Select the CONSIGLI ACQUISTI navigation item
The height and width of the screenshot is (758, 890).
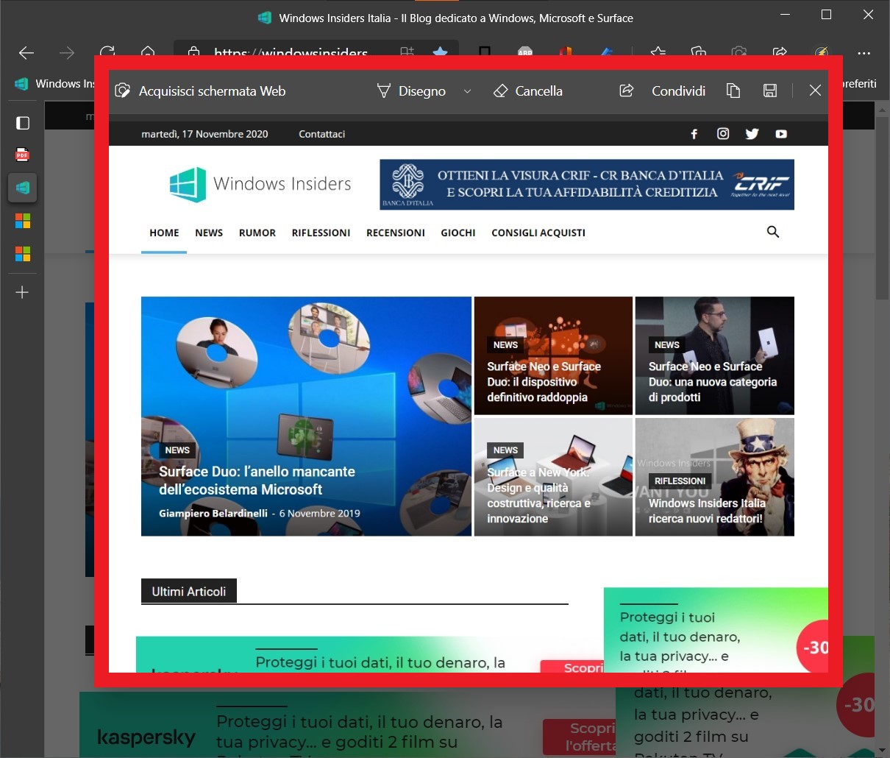(x=538, y=233)
